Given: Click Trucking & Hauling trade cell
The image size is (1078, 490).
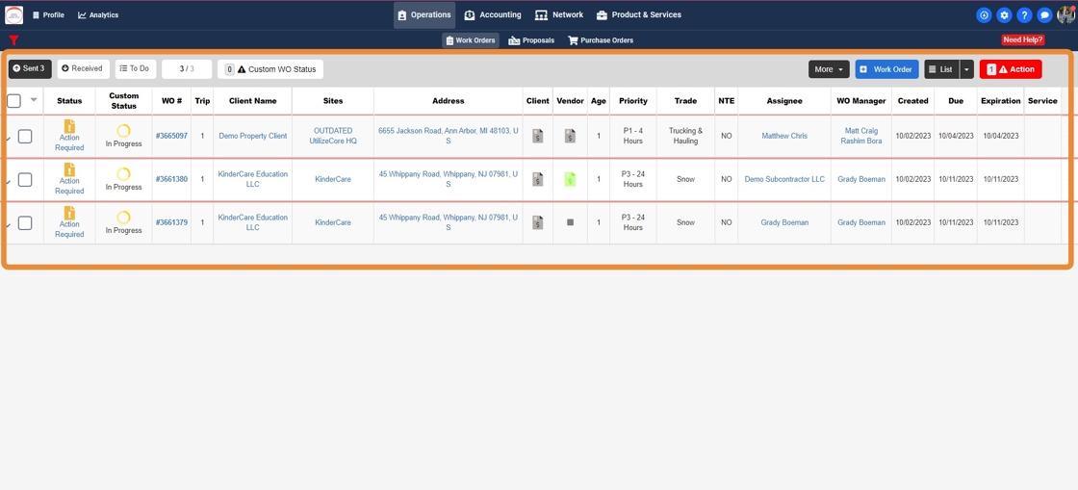Looking at the screenshot, I should click(x=685, y=136).
